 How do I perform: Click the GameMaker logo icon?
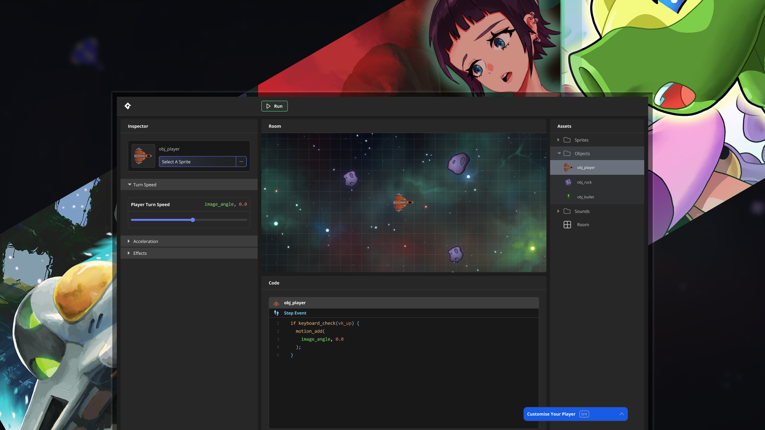pyautogui.click(x=127, y=106)
